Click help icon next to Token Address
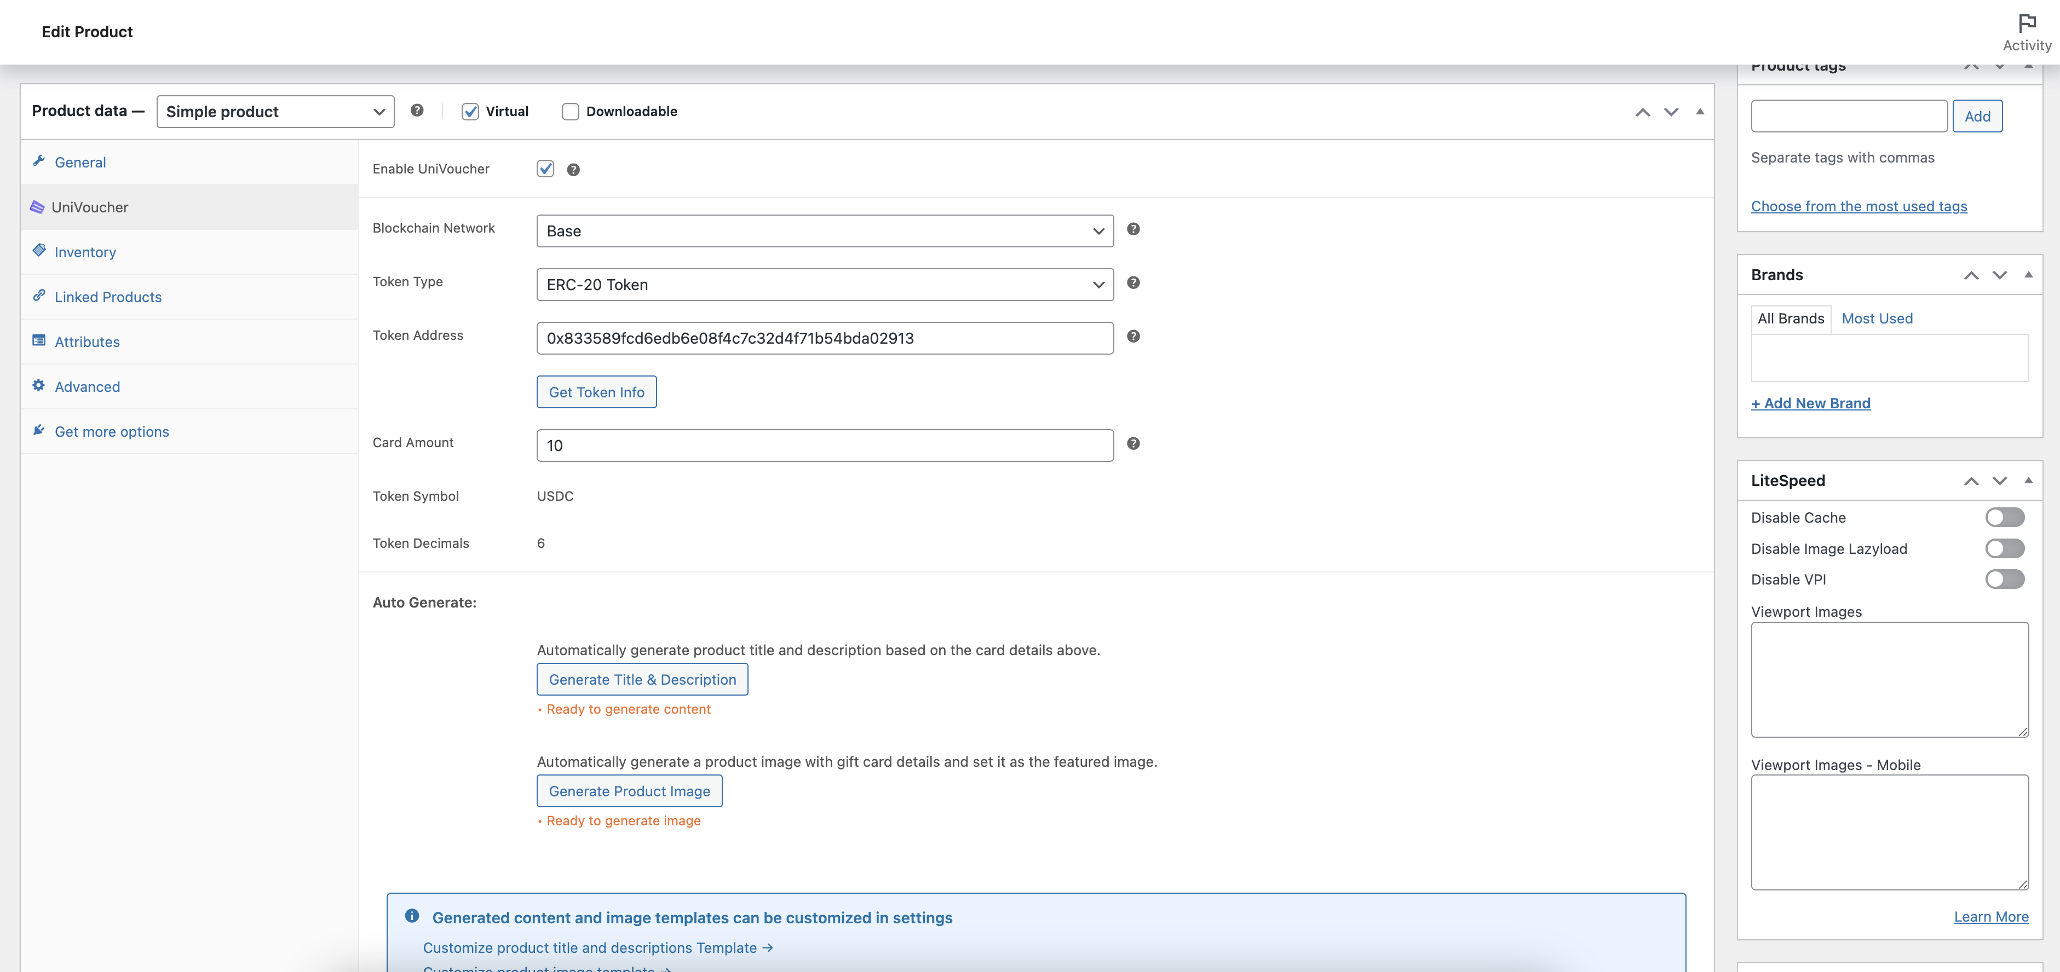 point(1133,337)
